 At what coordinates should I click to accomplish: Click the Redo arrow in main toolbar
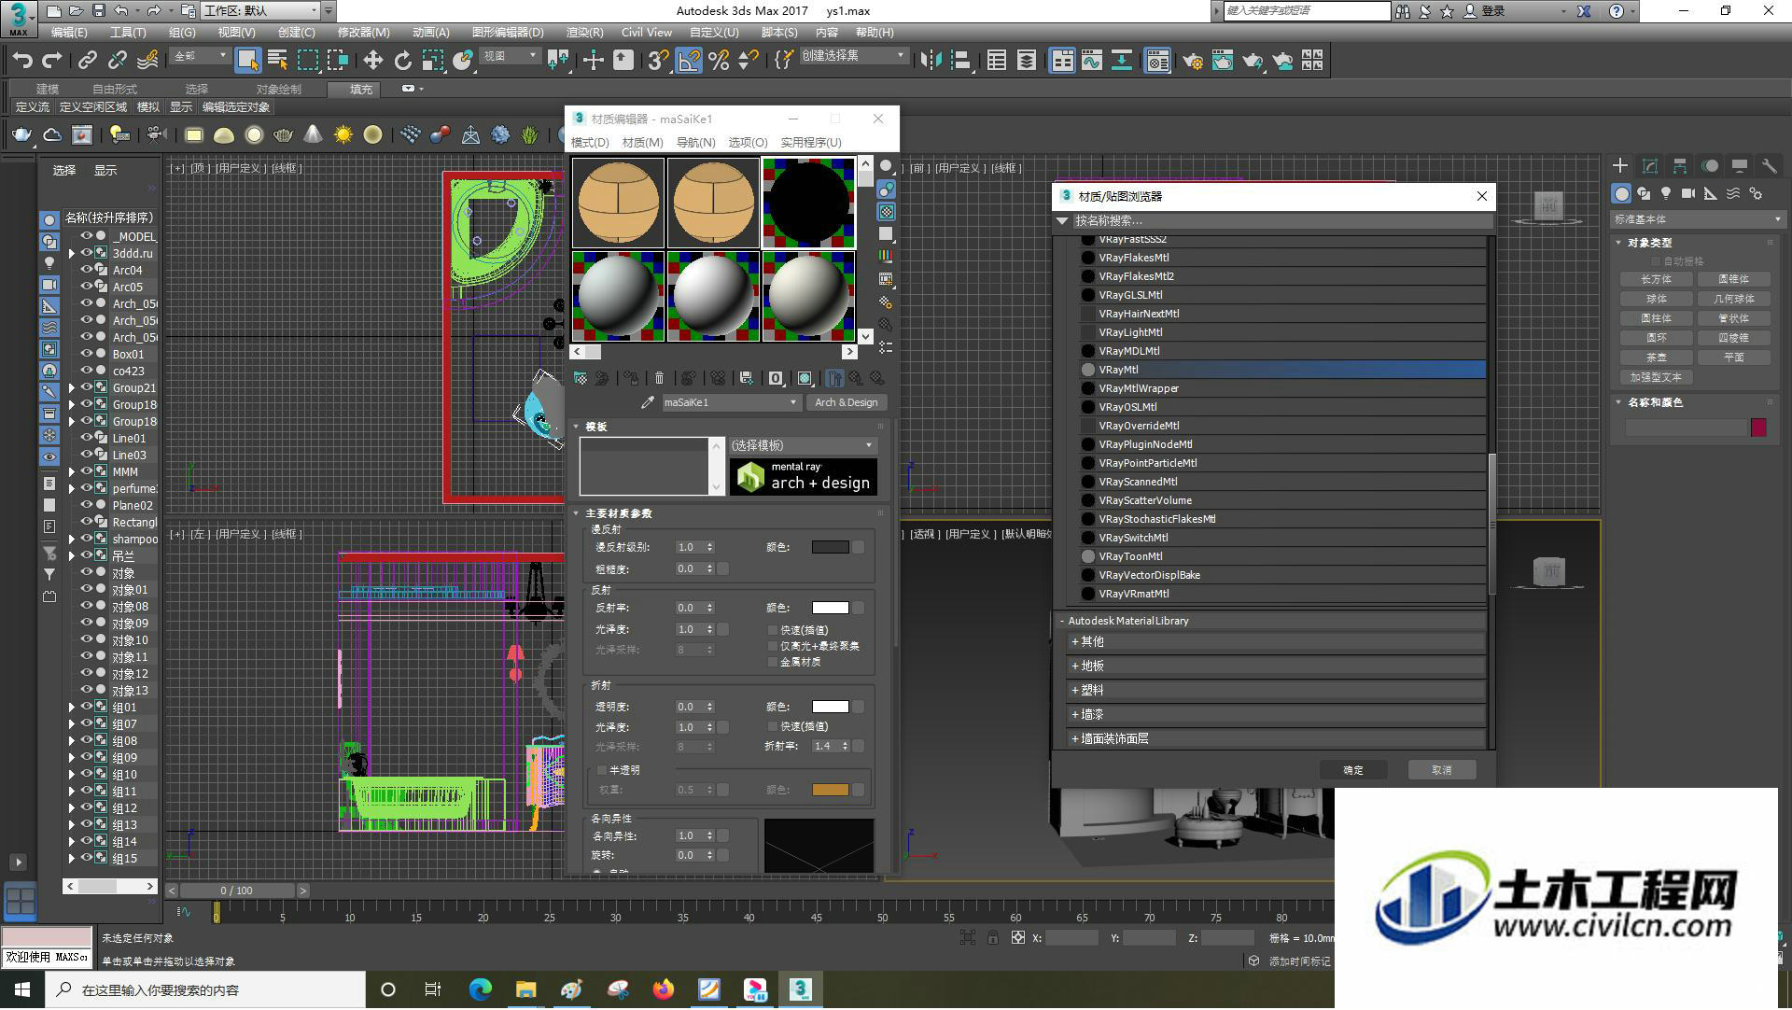pos(52,61)
